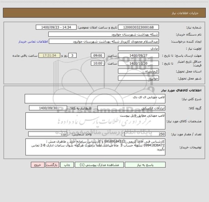Image resolution: width=209 pixels, height=202 pixels.
Task: Click the deadline time field 09:00
Action: pos(98,55)
